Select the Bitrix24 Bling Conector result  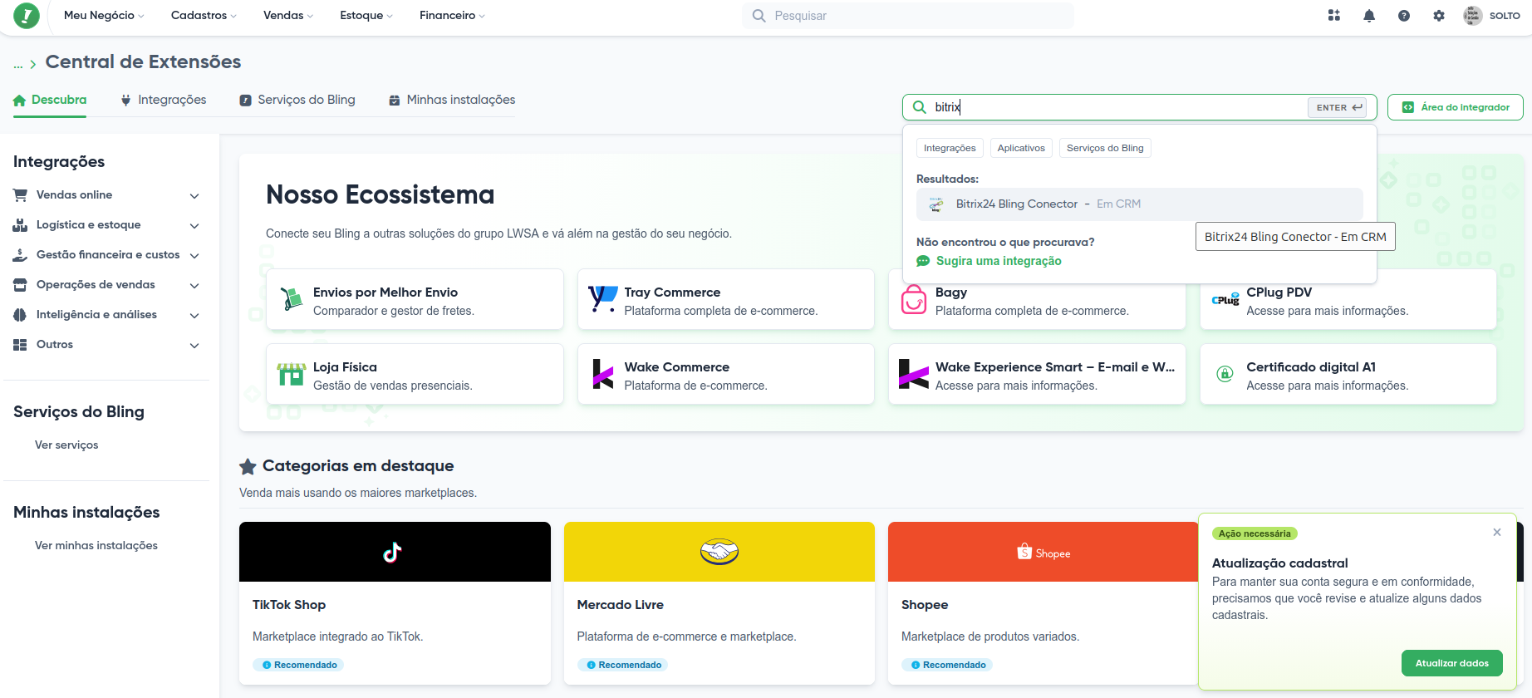click(x=1139, y=204)
